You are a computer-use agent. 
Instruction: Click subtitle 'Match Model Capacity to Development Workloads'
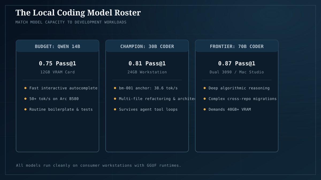pos(71,22)
